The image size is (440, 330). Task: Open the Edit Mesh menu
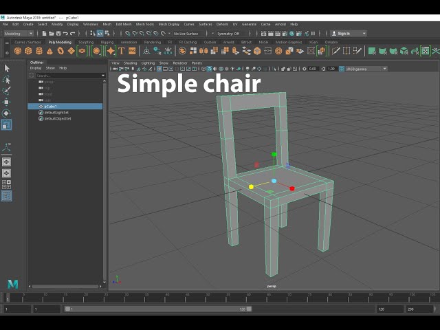(x=124, y=24)
